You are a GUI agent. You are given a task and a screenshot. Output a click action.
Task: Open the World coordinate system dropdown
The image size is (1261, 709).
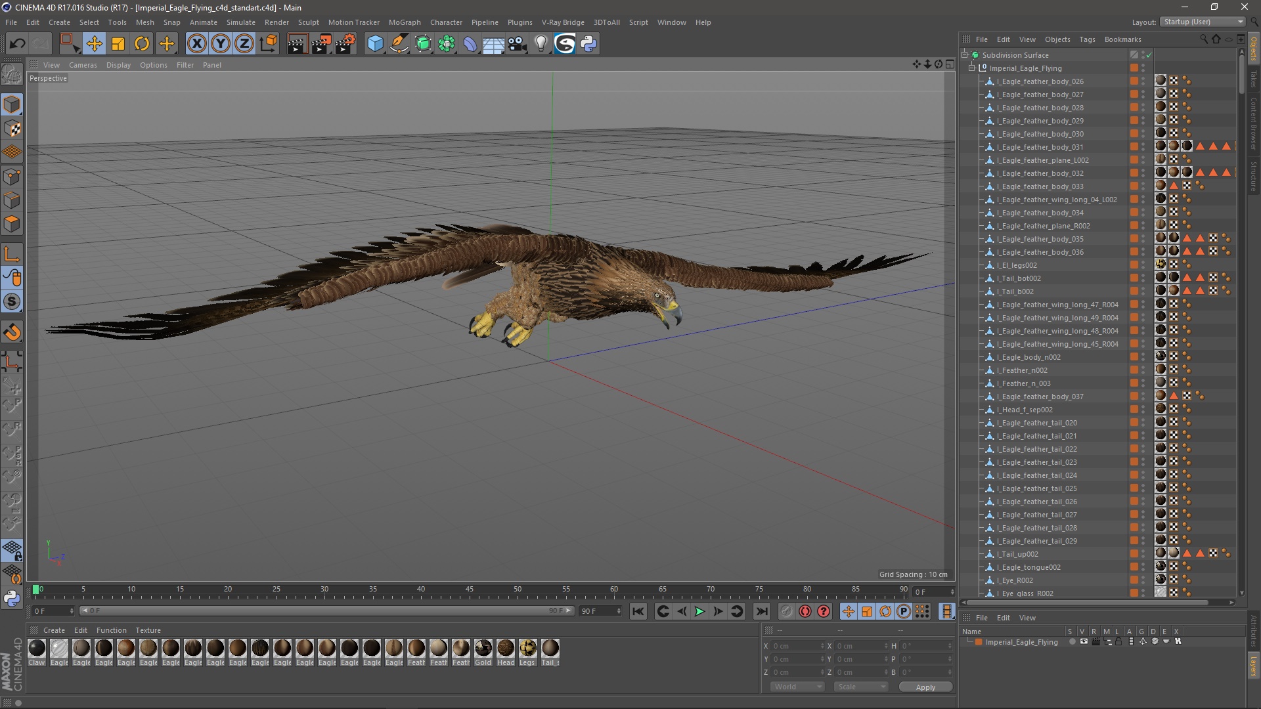pos(797,687)
